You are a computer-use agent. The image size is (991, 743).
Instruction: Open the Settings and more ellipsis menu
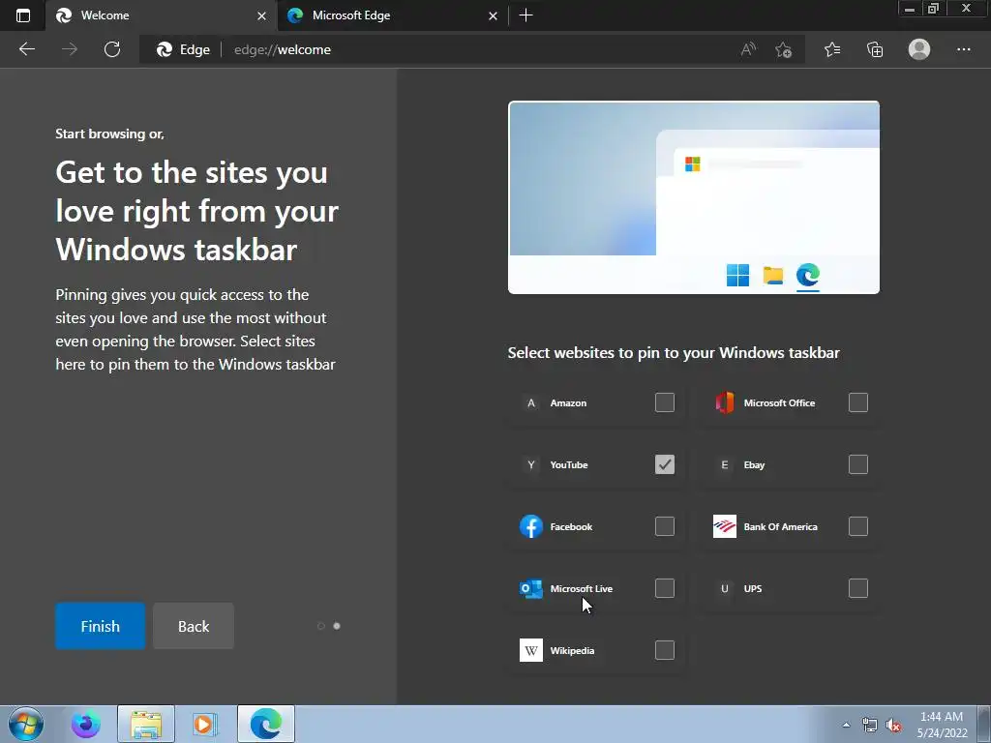(963, 49)
